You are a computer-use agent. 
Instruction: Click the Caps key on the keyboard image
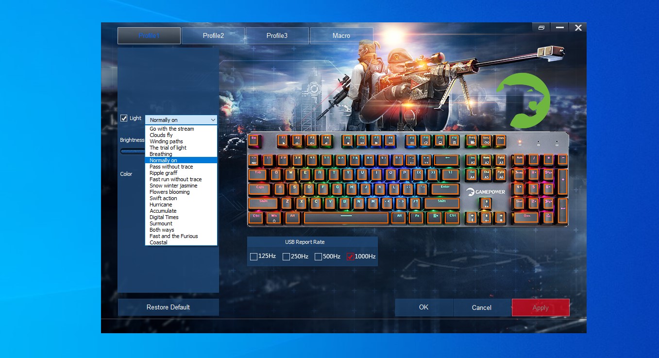260,189
